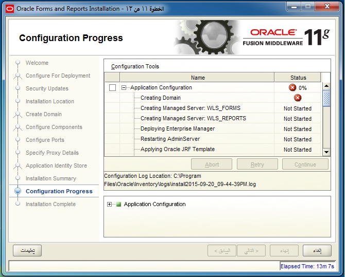Image resolution: width=345 pixels, height=277 pixels.
Task: Click the Installation Complete step bullet
Action: [18, 204]
